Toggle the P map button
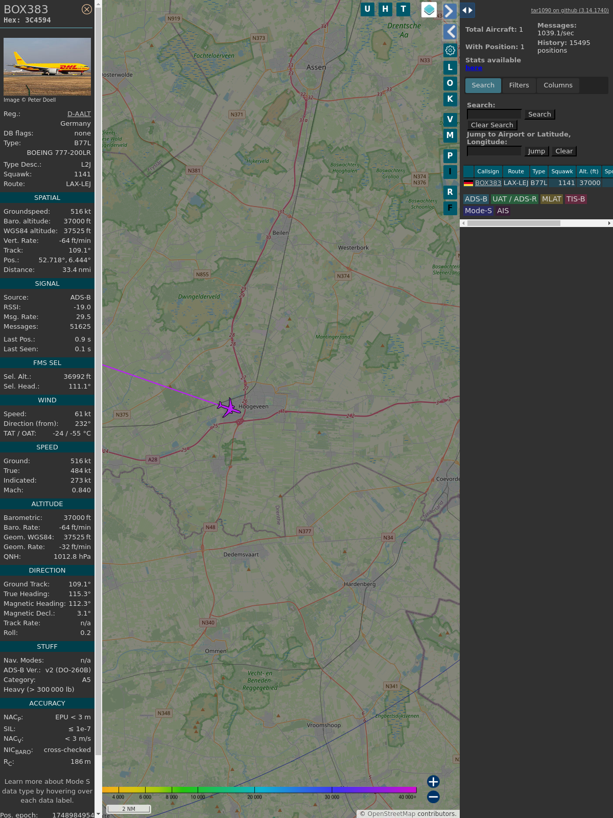Viewport: 613px width, 818px height. pyautogui.click(x=450, y=156)
